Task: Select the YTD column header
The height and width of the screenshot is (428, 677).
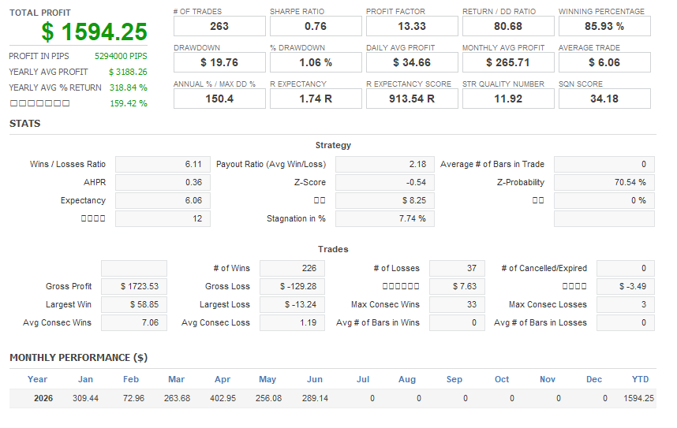Action: [x=640, y=379]
